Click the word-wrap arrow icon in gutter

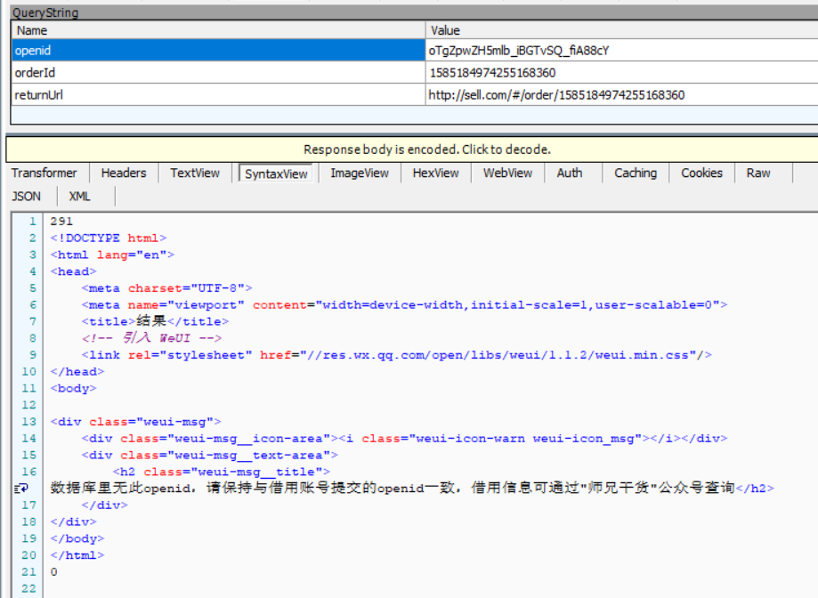click(21, 489)
